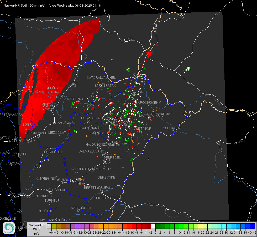Click the TISZAVASVÁRI label
Image resolution: width=257 pixels, height=237 pixels.
point(92,118)
